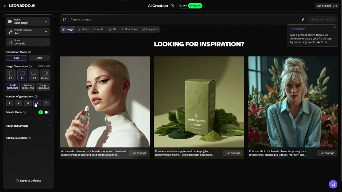
Task: Switch to the Blueprints tab
Action: point(150,29)
